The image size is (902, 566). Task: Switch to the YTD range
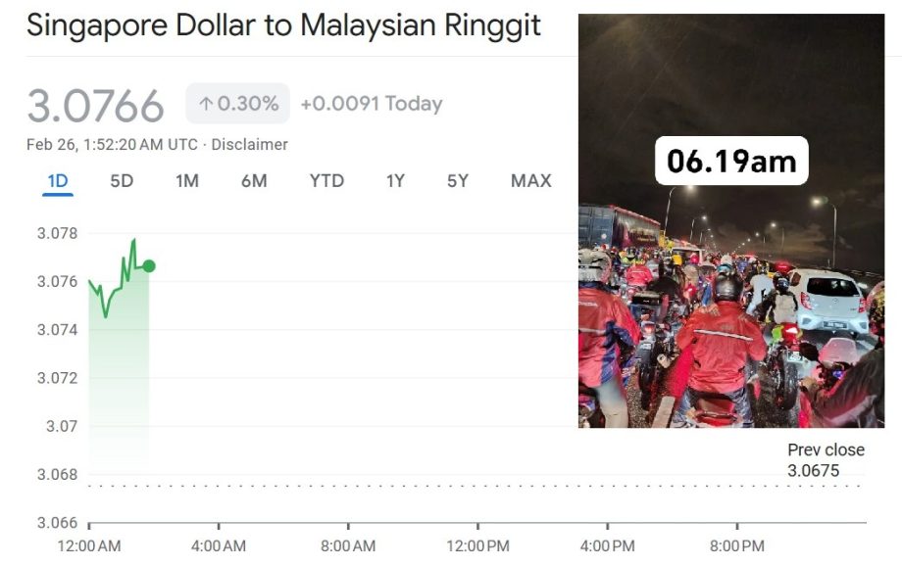tap(327, 180)
